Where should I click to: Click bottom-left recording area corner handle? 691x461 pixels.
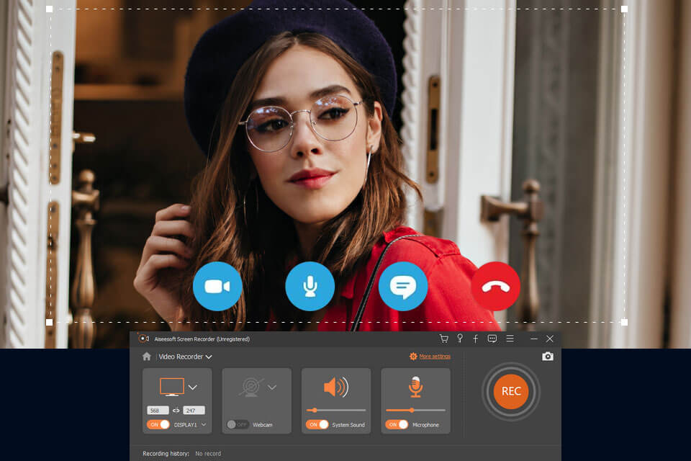50,323
